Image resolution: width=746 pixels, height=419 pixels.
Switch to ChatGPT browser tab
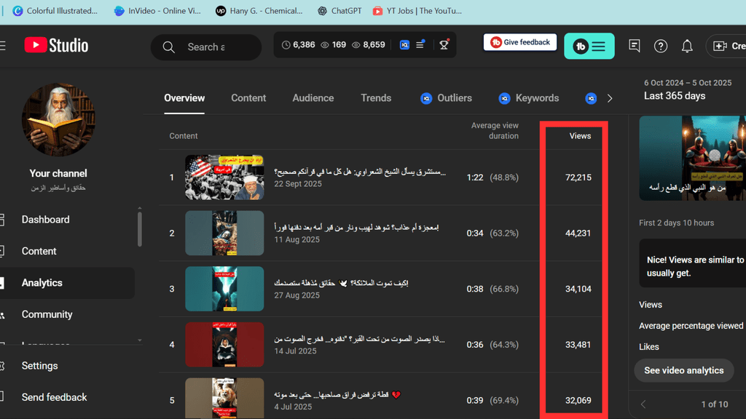[x=339, y=11]
